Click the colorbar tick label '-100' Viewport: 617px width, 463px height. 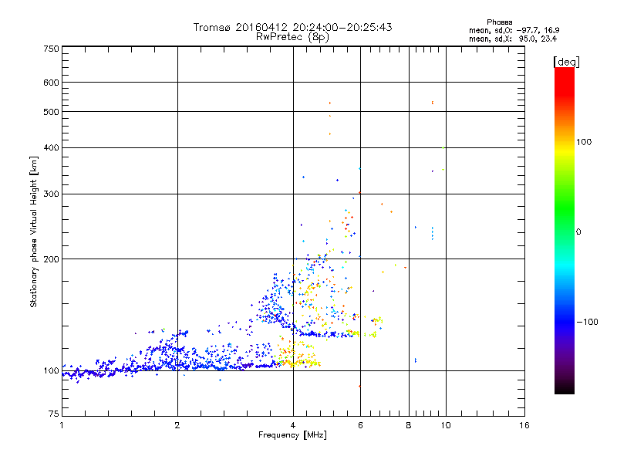tap(587, 322)
